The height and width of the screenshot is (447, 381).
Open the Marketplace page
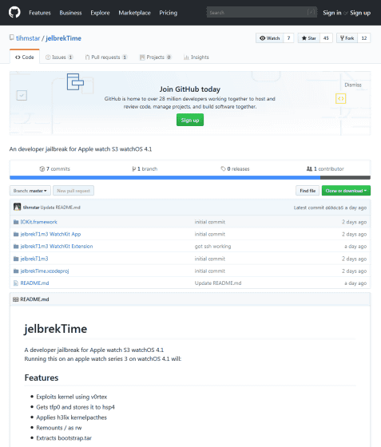click(x=135, y=13)
